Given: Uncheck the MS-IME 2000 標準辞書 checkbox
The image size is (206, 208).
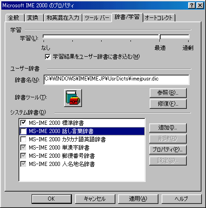Looking at the screenshot, I should click(x=23, y=123).
